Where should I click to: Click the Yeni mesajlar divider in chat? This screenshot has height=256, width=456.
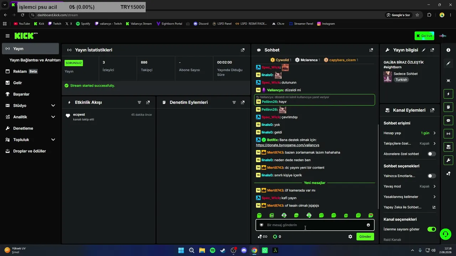click(315, 183)
